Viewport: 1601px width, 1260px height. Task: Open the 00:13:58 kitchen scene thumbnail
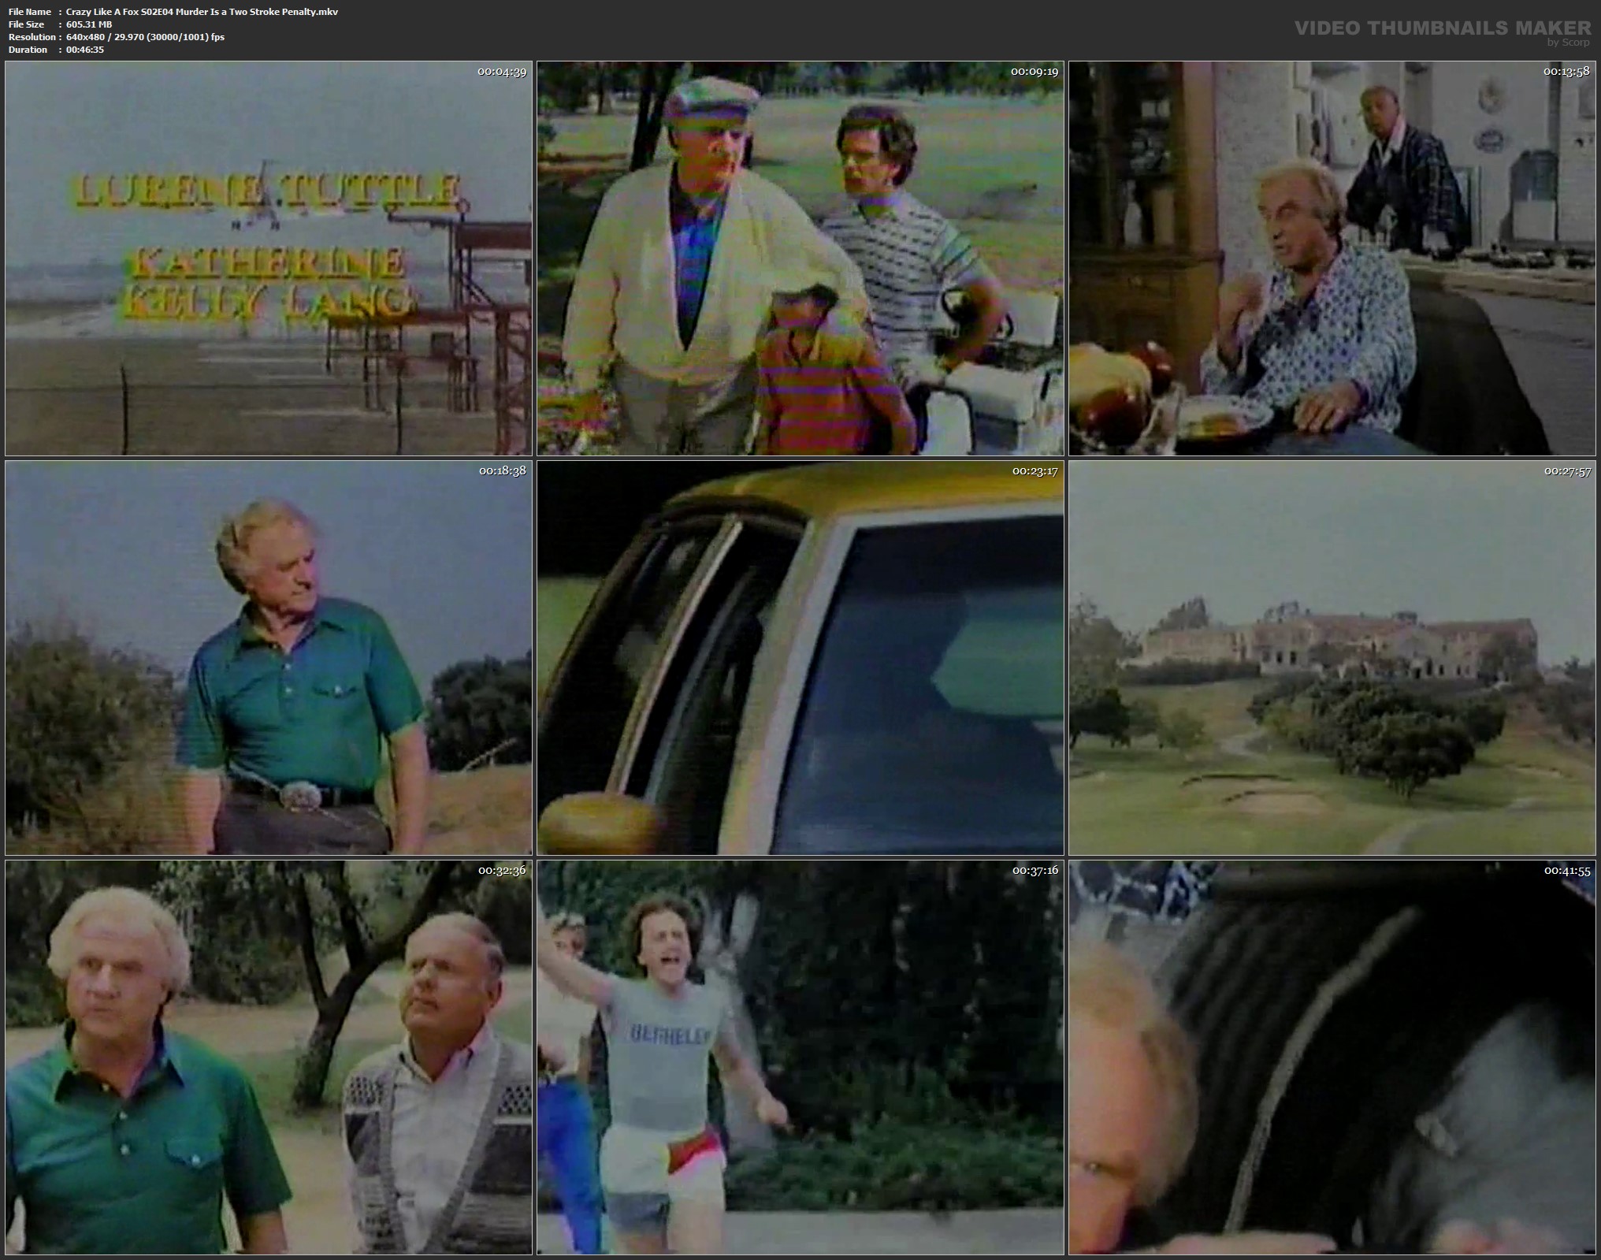tap(1332, 258)
